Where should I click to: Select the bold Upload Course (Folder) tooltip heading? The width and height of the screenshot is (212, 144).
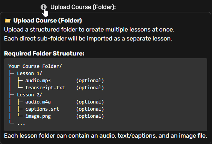pyautogui.click(x=48, y=21)
